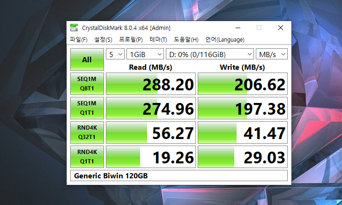Open the 설정(S) menu
Viewport: 342px width, 205px height.
(x=103, y=40)
